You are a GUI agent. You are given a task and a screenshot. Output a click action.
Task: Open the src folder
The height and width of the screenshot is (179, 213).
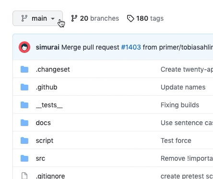coord(40,158)
